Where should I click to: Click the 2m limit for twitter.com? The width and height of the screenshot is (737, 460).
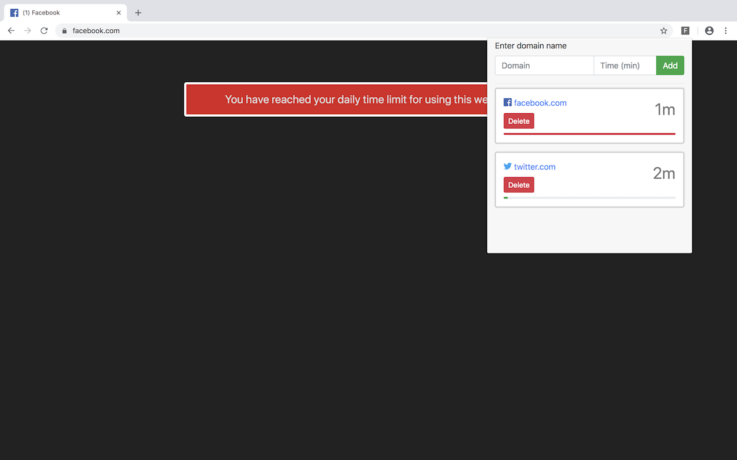[x=664, y=173]
